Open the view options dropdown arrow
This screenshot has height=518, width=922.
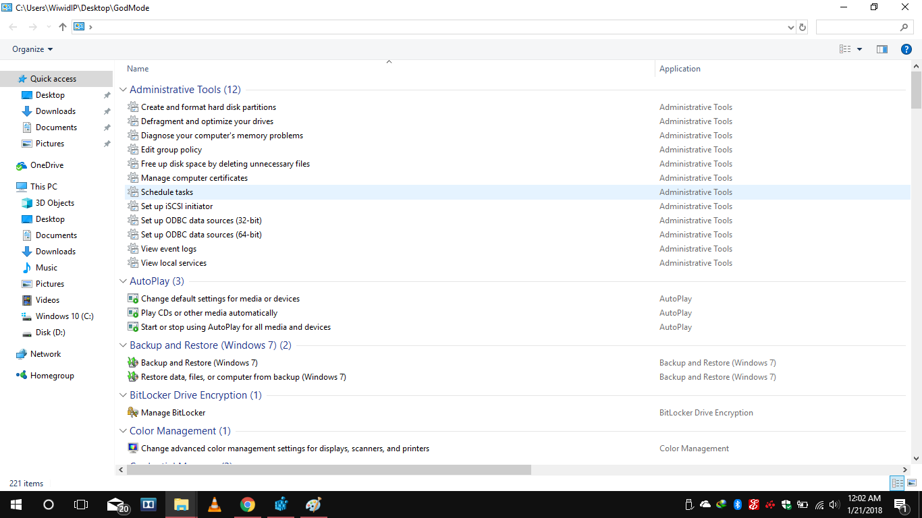(859, 49)
